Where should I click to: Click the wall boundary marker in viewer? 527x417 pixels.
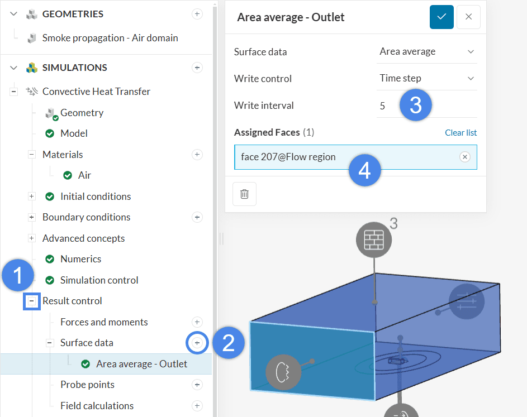(x=374, y=240)
